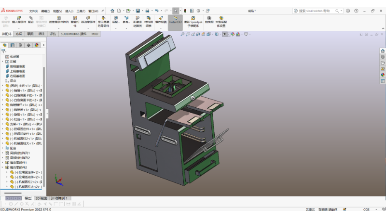This screenshot has height=218, width=386.
Task: Click 显示隐藏的零部件 show hidden components
Action: point(103,22)
